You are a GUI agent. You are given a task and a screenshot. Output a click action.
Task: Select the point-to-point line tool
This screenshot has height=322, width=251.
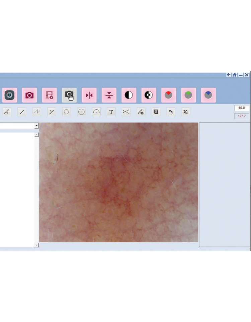point(52,112)
